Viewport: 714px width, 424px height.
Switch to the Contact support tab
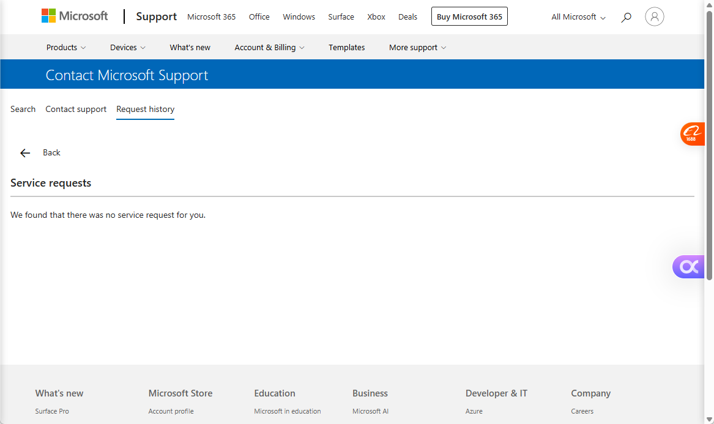tap(76, 110)
